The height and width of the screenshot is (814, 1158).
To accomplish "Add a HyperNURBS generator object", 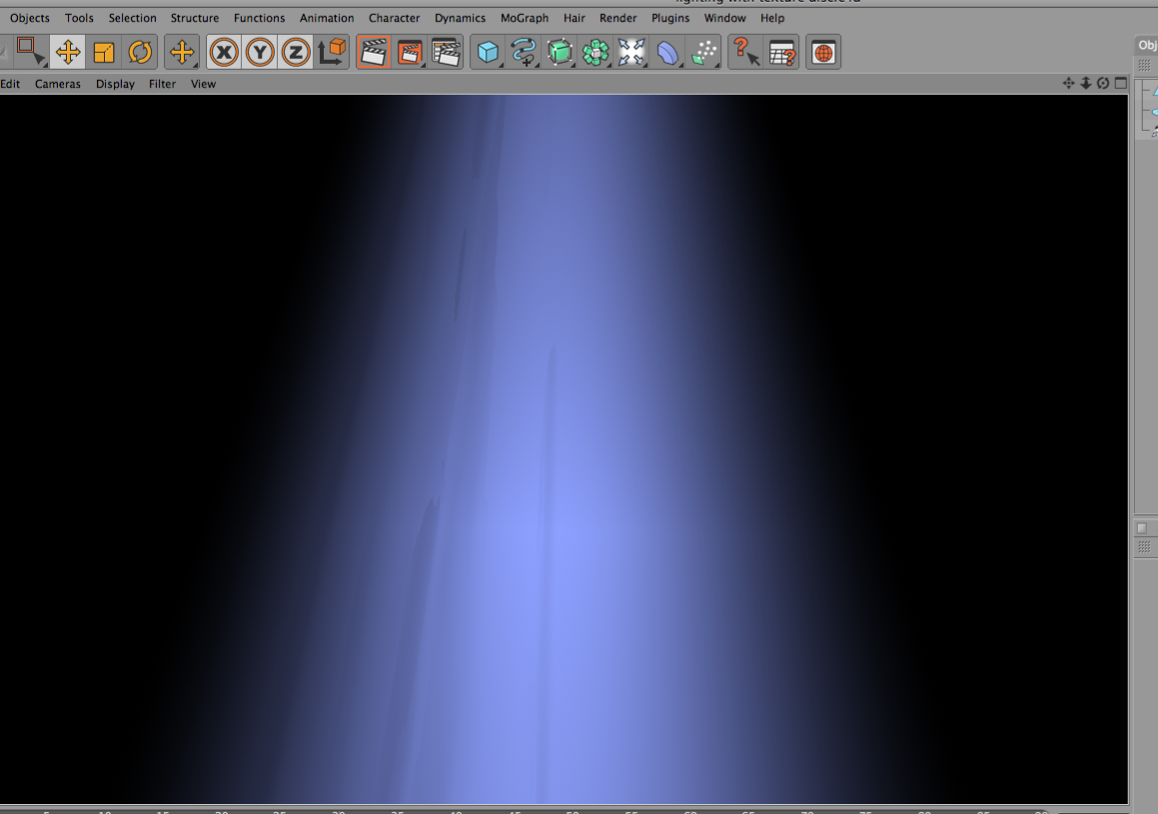I will tap(560, 52).
